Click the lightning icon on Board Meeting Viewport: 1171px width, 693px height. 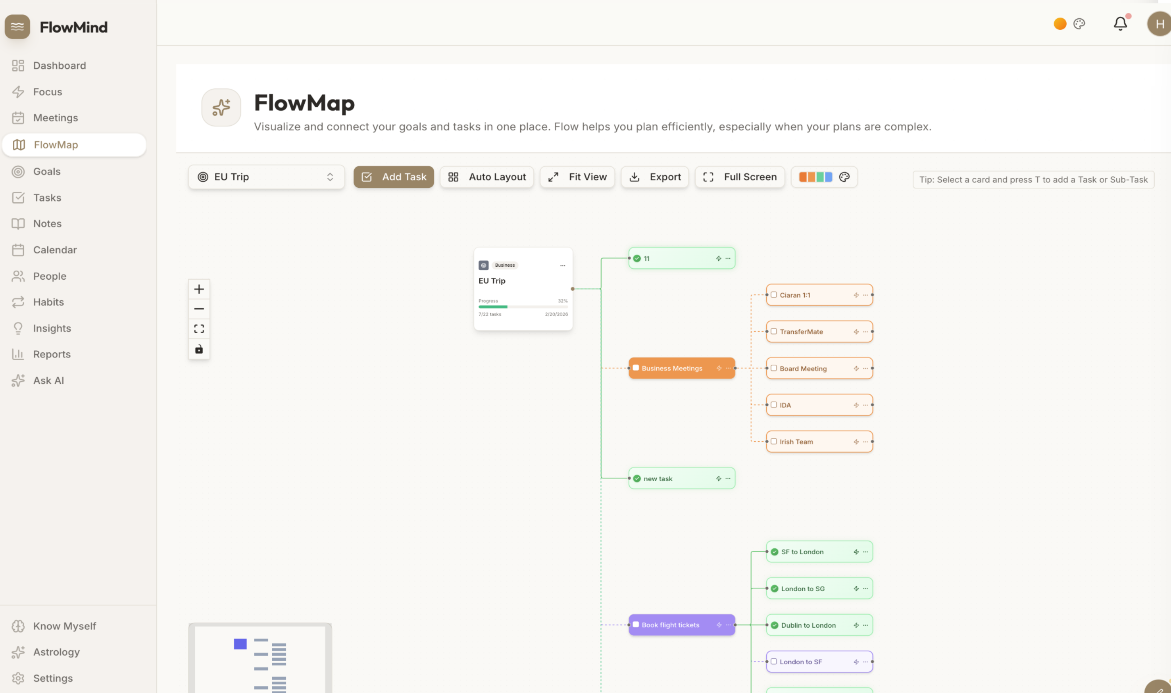[x=856, y=369]
